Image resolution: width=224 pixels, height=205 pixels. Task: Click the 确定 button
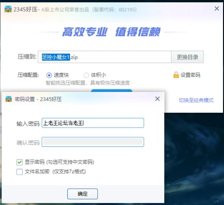coord(82,194)
